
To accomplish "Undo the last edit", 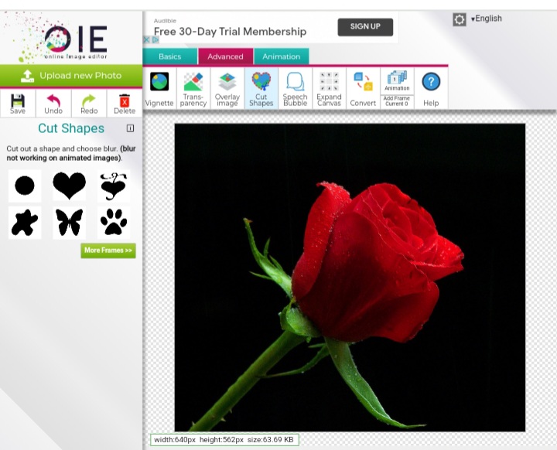I will tap(53, 104).
